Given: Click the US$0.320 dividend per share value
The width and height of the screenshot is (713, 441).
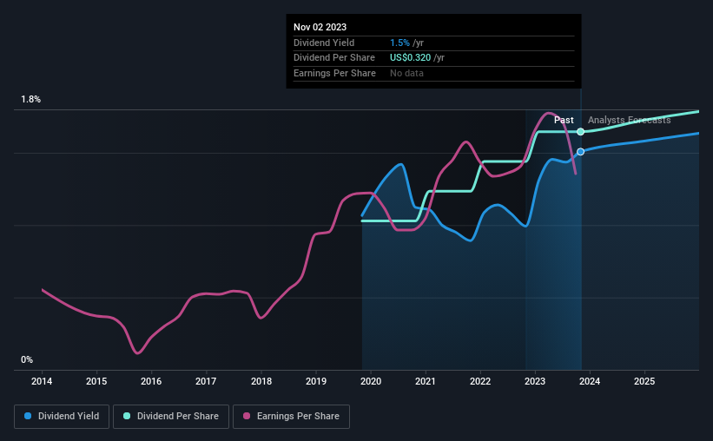Looking at the screenshot, I should click(x=410, y=58).
